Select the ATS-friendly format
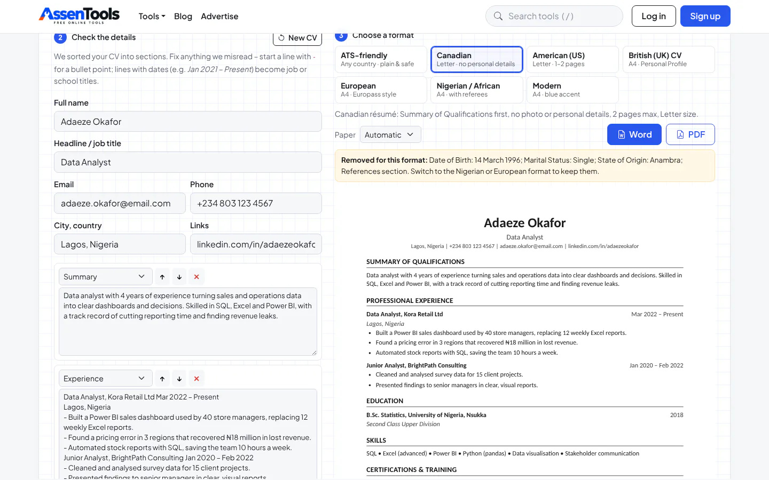 pyautogui.click(x=381, y=59)
